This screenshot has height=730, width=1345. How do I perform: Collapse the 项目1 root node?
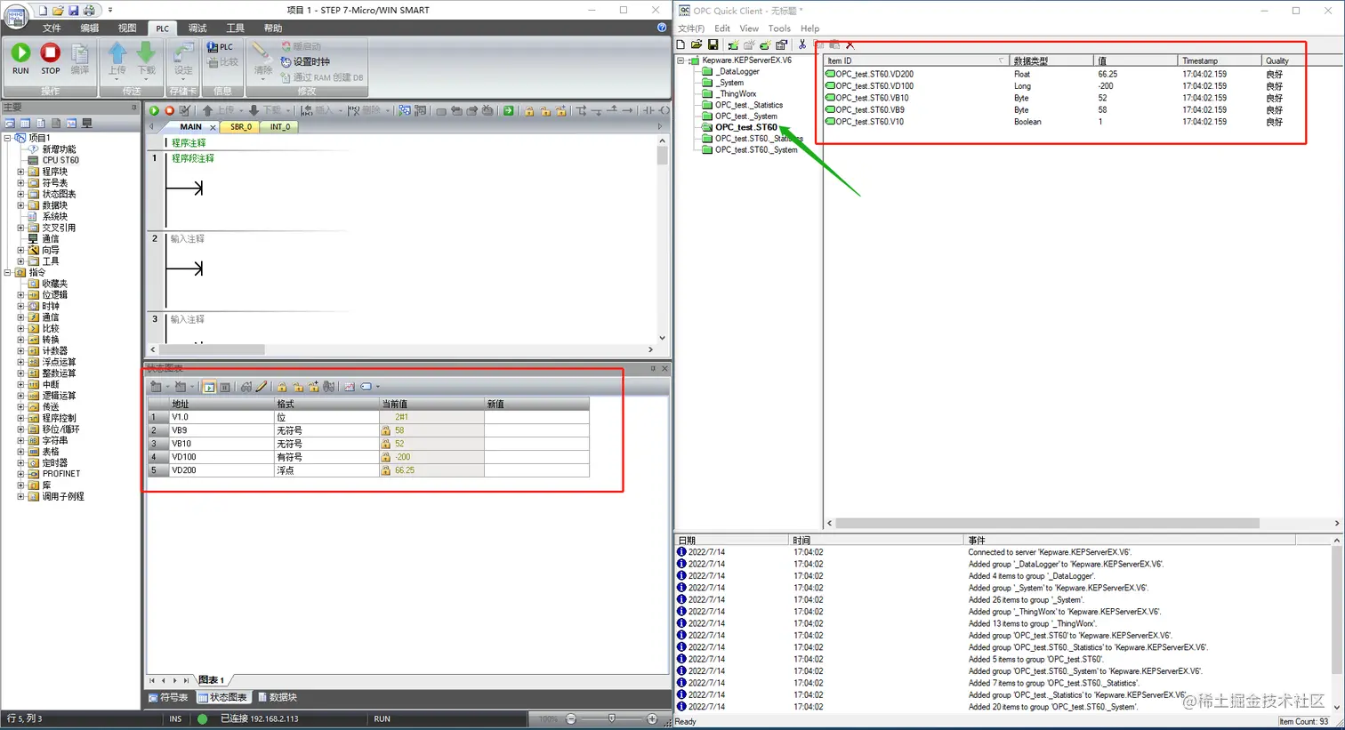tap(8, 138)
